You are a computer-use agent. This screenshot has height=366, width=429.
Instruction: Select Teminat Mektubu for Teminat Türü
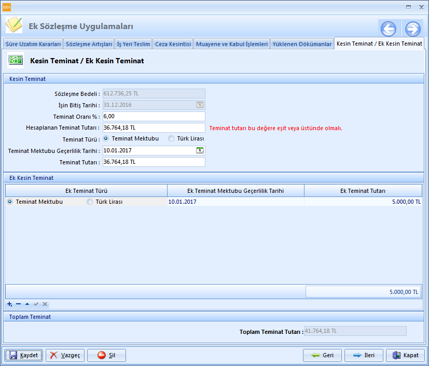click(106, 139)
